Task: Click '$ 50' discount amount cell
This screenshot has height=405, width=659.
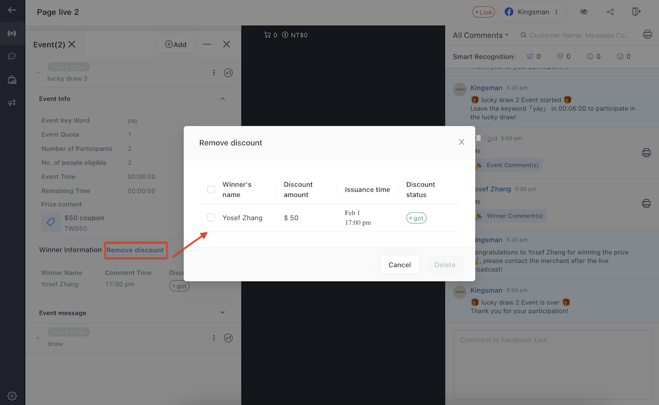Action: pyautogui.click(x=291, y=218)
